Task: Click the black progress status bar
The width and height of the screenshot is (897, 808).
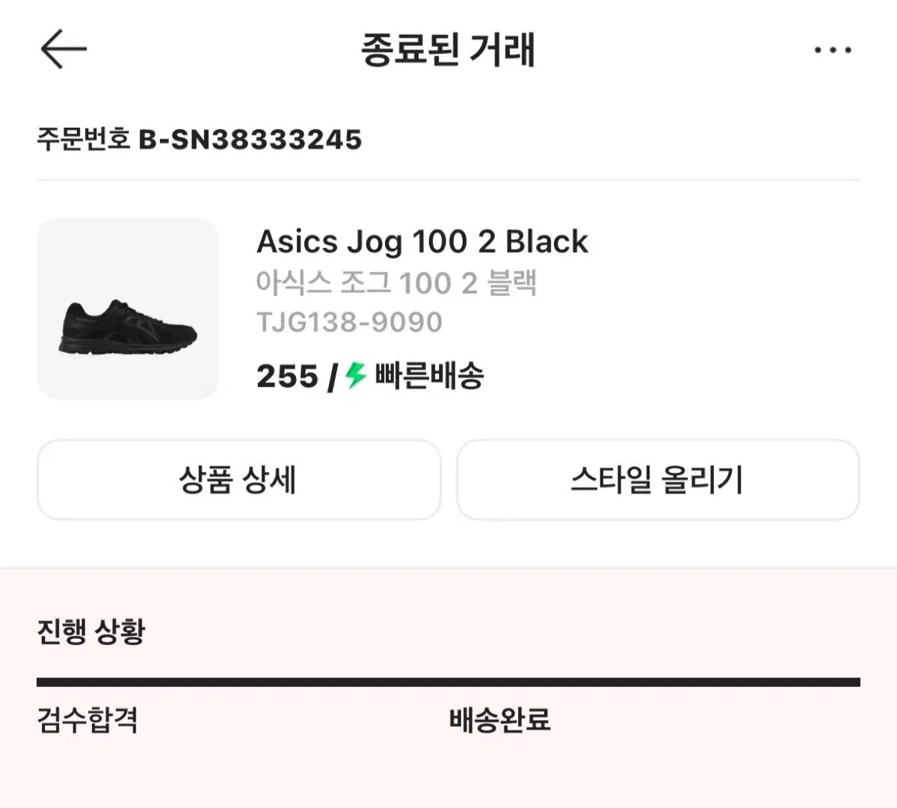Action: coord(449,682)
